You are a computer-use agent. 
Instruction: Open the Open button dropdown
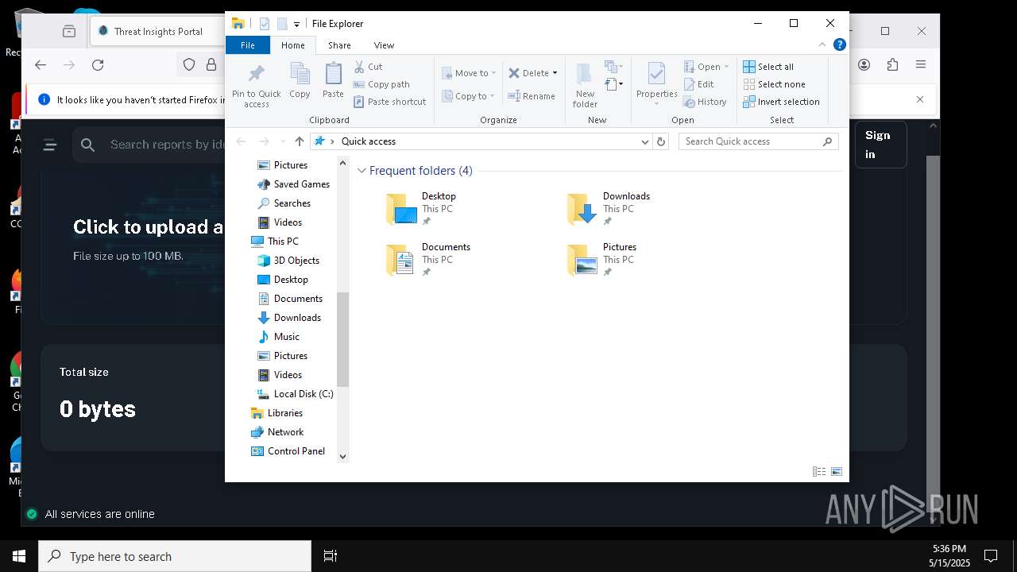(706, 67)
